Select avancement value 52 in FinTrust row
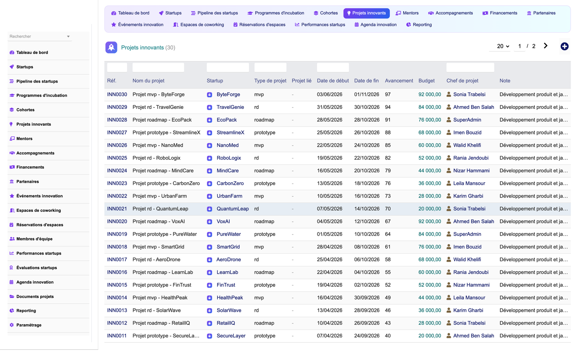 388,285
